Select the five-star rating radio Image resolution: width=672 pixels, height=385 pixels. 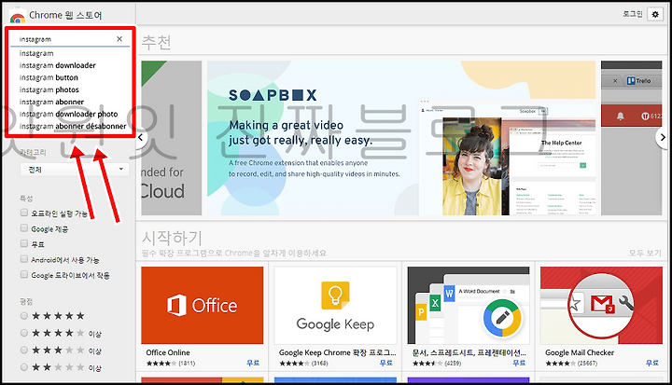[24, 316]
